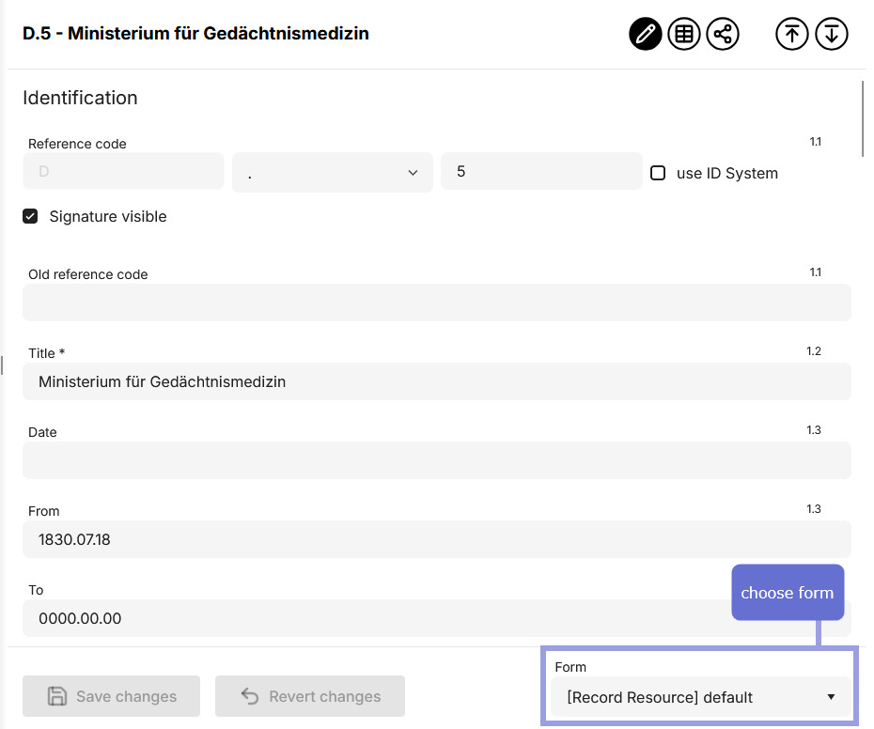Click the circled downward arrow icon

pos(832,34)
